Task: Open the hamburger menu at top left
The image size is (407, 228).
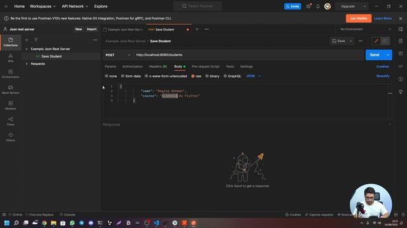Action: [x=6, y=6]
